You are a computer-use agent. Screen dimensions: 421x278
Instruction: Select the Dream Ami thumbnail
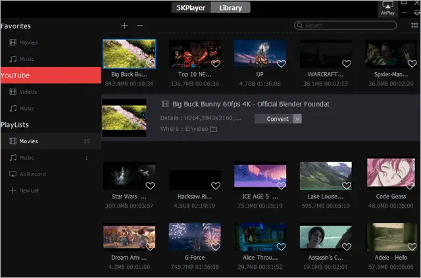[129, 237]
